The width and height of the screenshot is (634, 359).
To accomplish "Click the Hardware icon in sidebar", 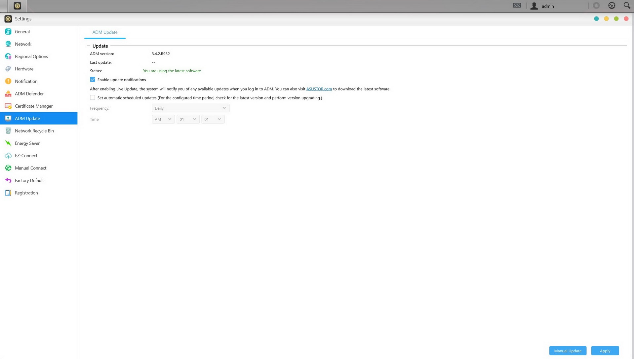I will pyautogui.click(x=8, y=69).
